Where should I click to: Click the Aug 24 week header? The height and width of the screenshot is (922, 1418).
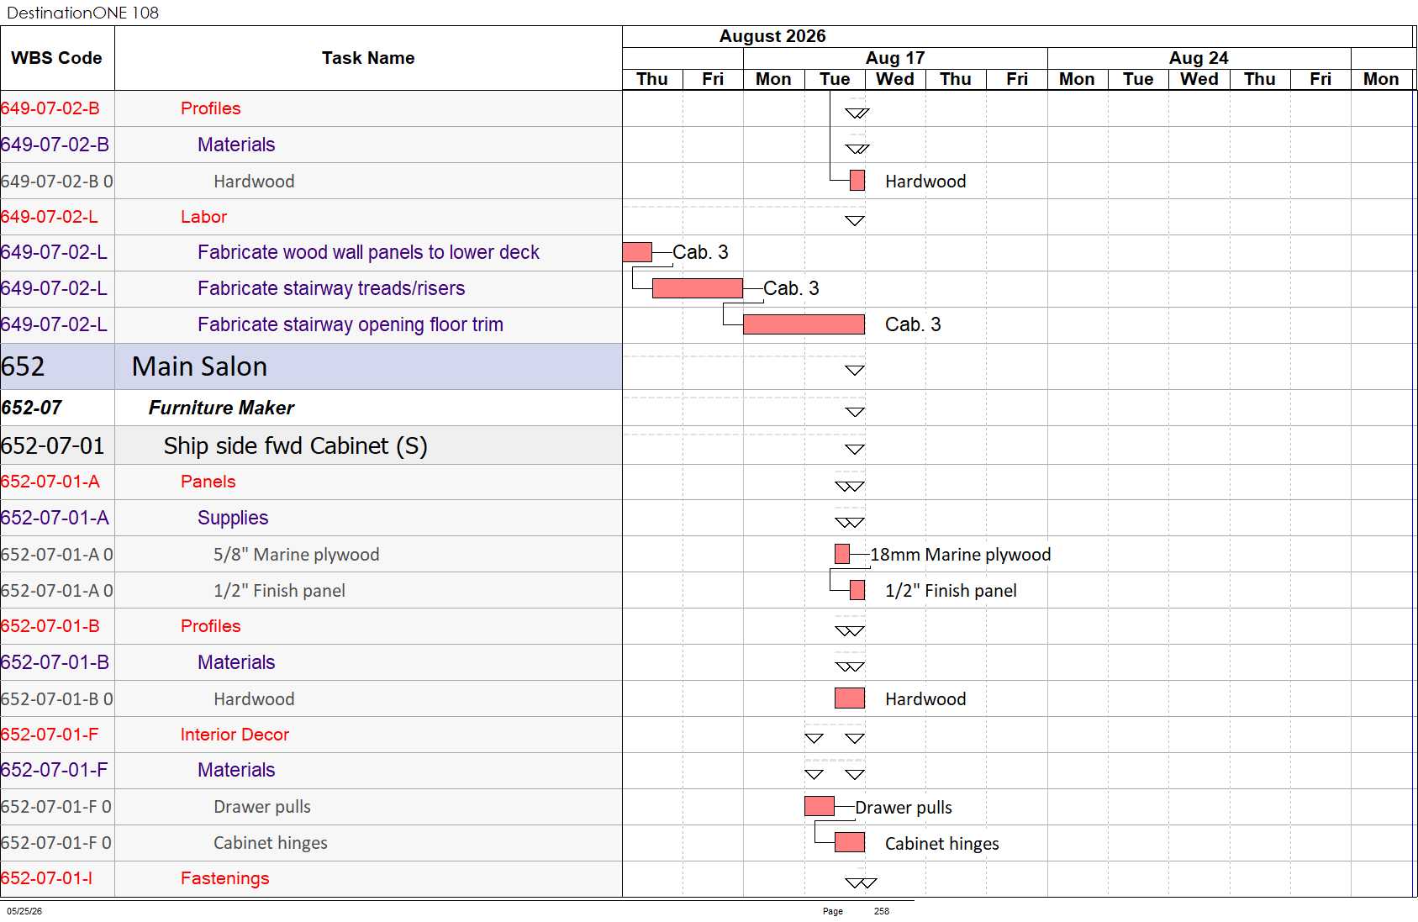[x=1199, y=58]
